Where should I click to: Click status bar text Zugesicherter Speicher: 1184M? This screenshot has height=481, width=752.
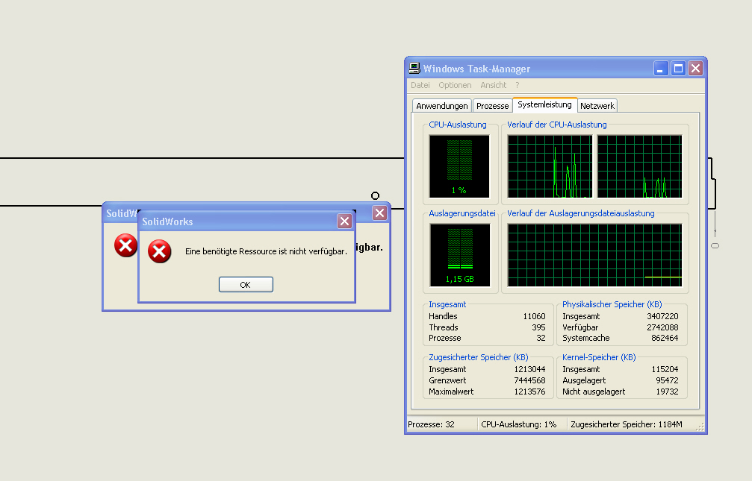tap(627, 424)
